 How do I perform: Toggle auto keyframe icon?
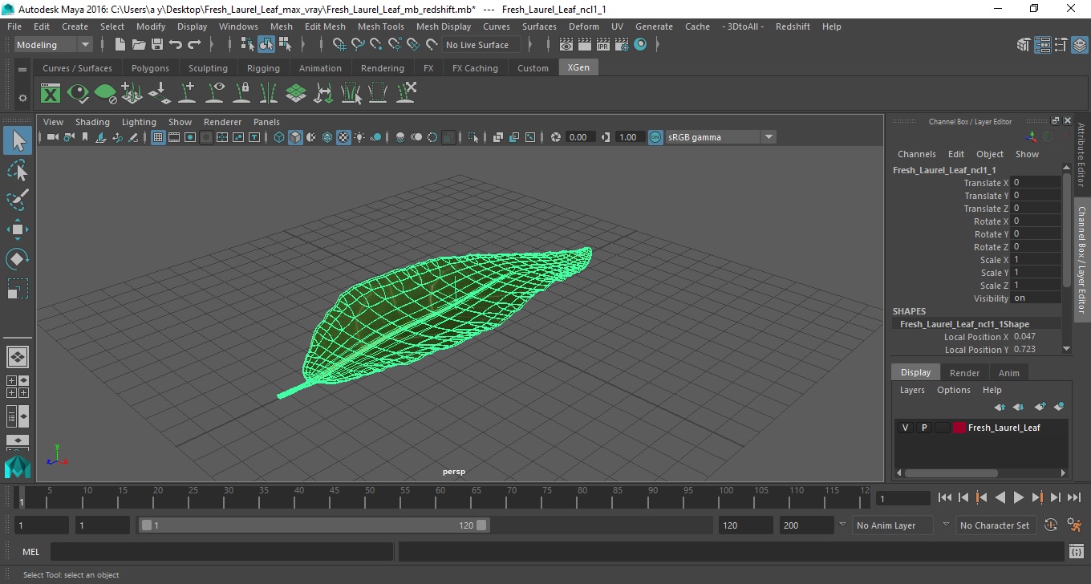(x=1051, y=525)
